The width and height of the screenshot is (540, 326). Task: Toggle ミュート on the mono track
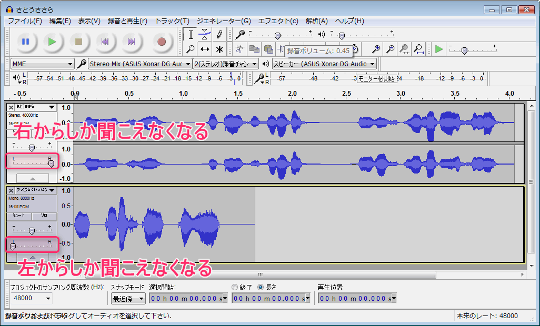pyautogui.click(x=19, y=216)
